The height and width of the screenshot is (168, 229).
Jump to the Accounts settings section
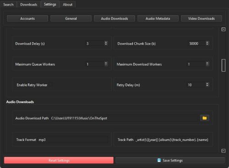[x=27, y=18]
